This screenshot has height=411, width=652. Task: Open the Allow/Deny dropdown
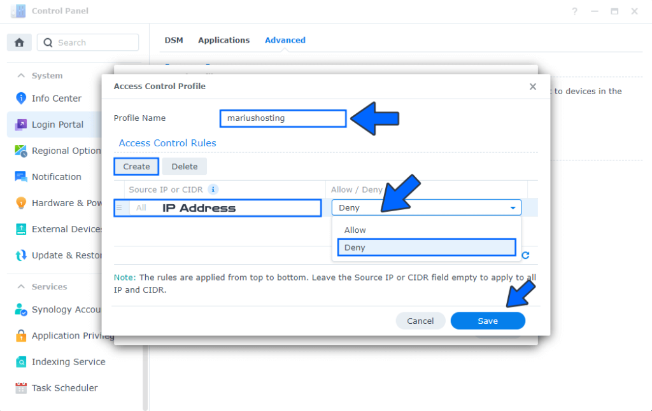(x=512, y=207)
